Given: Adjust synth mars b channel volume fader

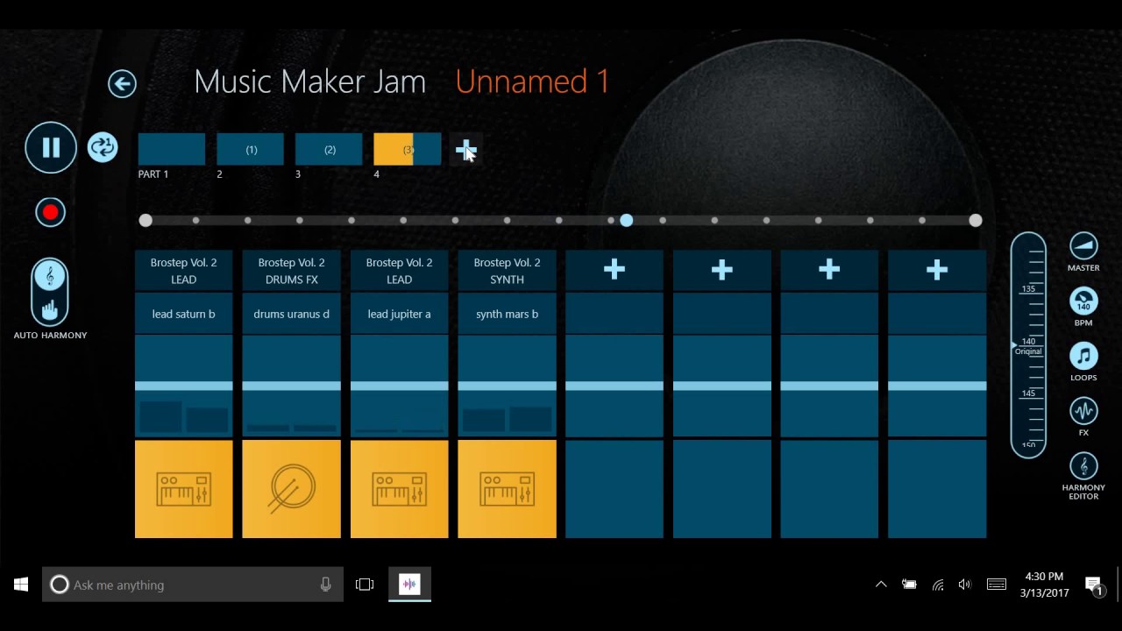Looking at the screenshot, I should pos(508,386).
